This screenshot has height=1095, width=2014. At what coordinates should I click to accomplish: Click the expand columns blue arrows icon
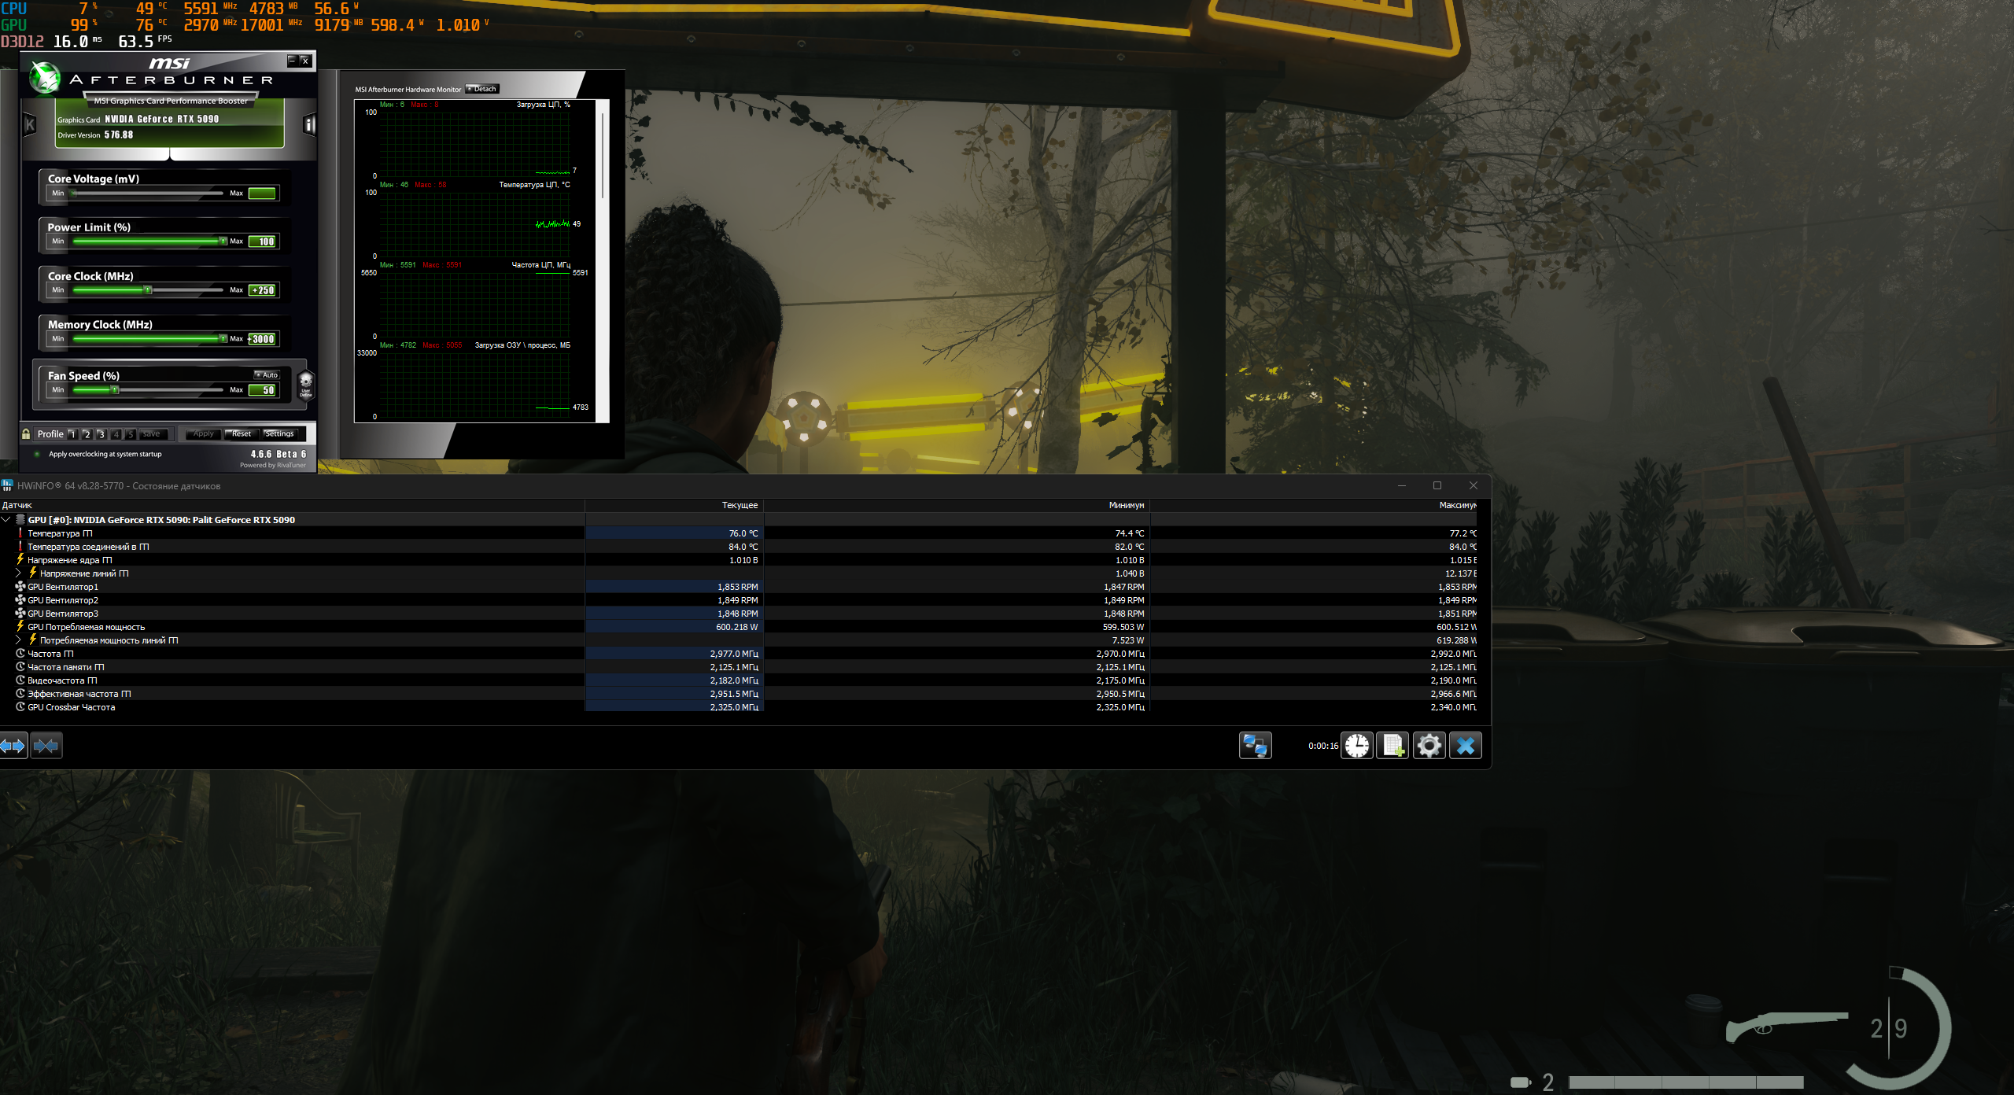(13, 745)
